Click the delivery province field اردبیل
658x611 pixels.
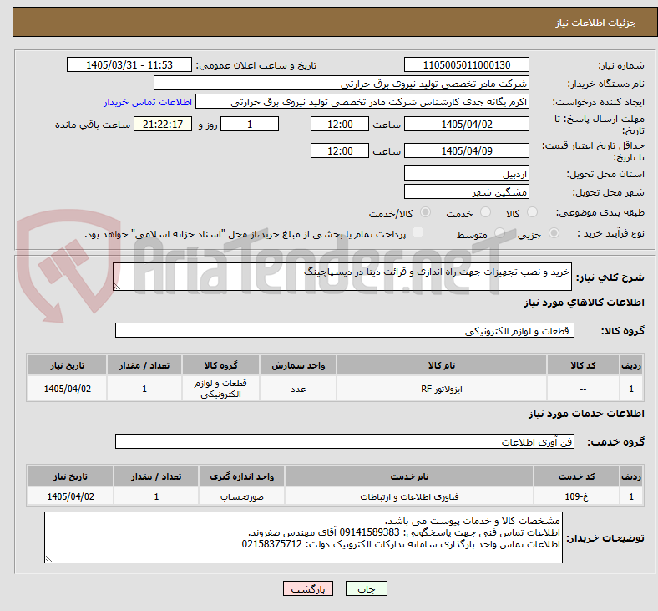point(467,173)
